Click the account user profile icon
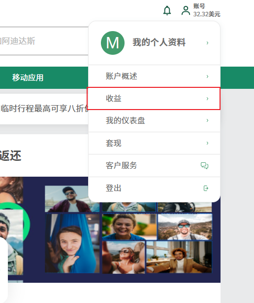The image size is (254, 303). 186,11
